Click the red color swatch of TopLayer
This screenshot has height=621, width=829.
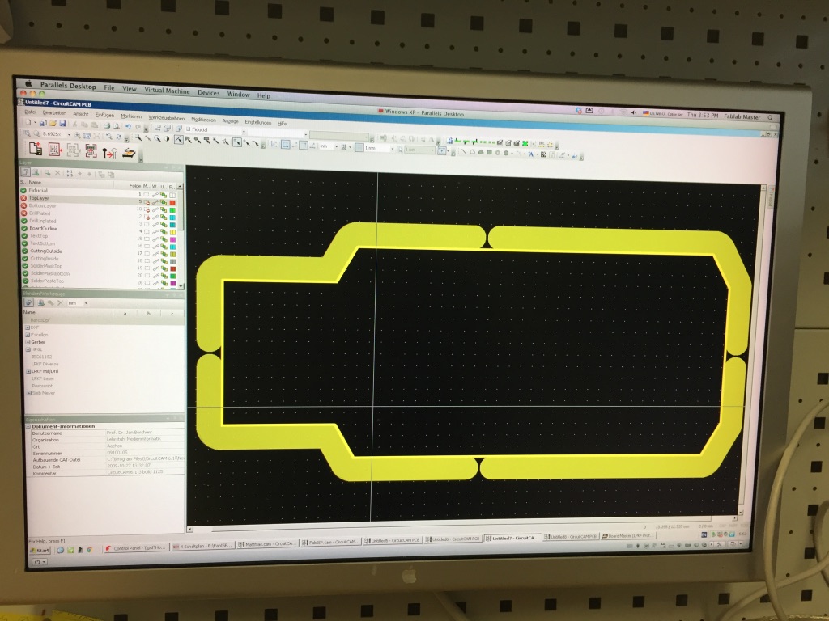172,203
